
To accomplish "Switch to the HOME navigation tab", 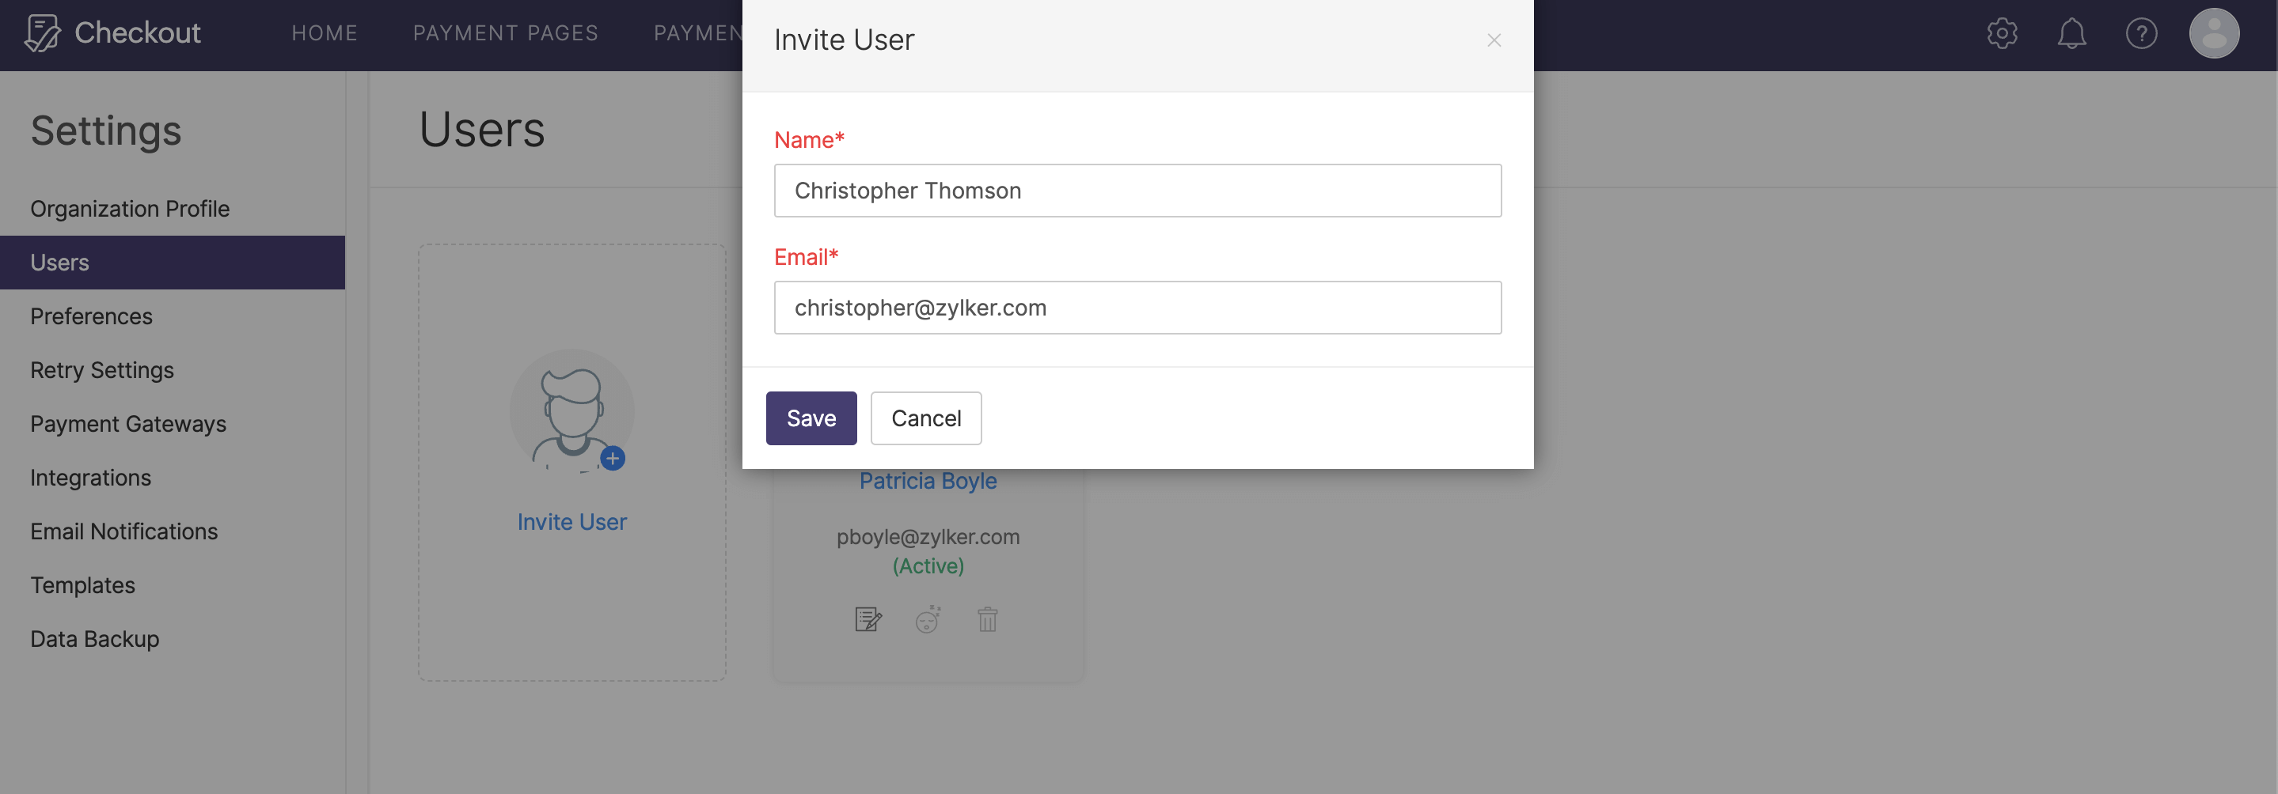I will (325, 32).
